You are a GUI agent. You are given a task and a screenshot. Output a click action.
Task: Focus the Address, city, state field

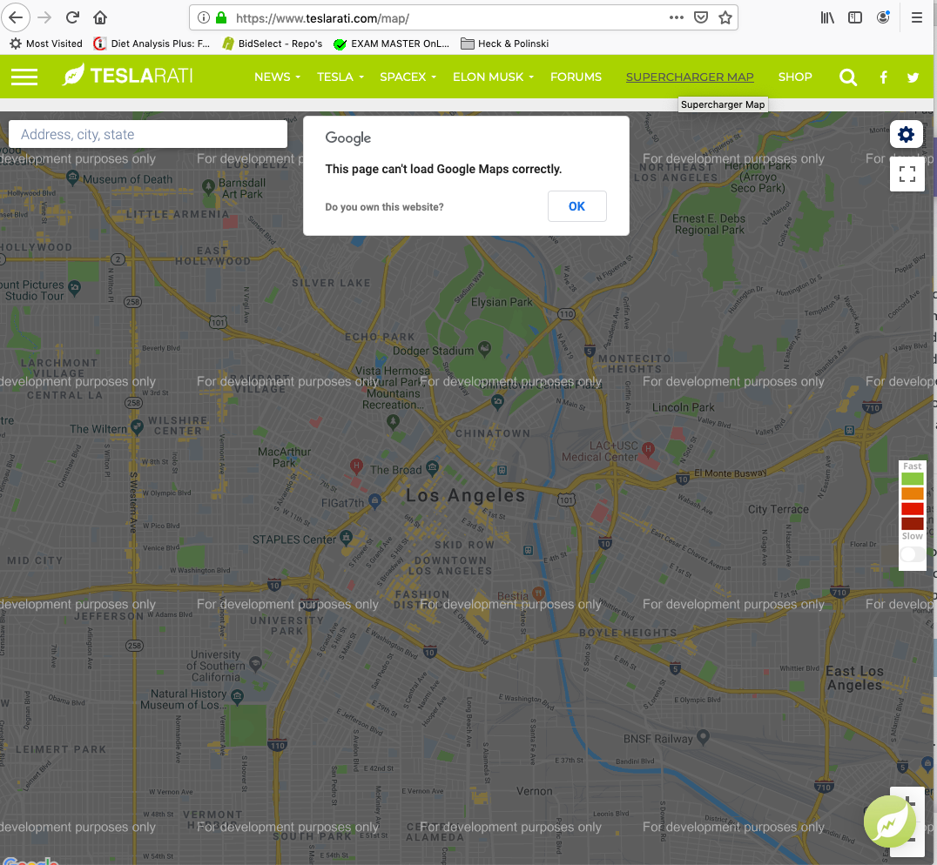[147, 134]
